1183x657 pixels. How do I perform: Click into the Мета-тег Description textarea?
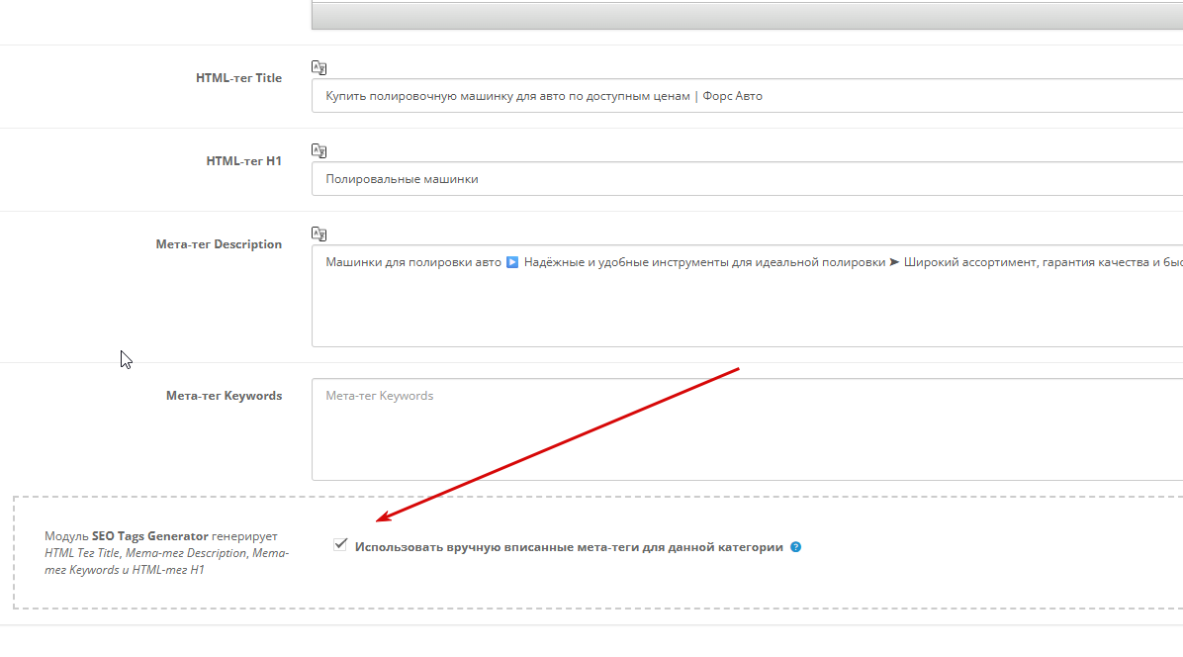[x=747, y=296]
